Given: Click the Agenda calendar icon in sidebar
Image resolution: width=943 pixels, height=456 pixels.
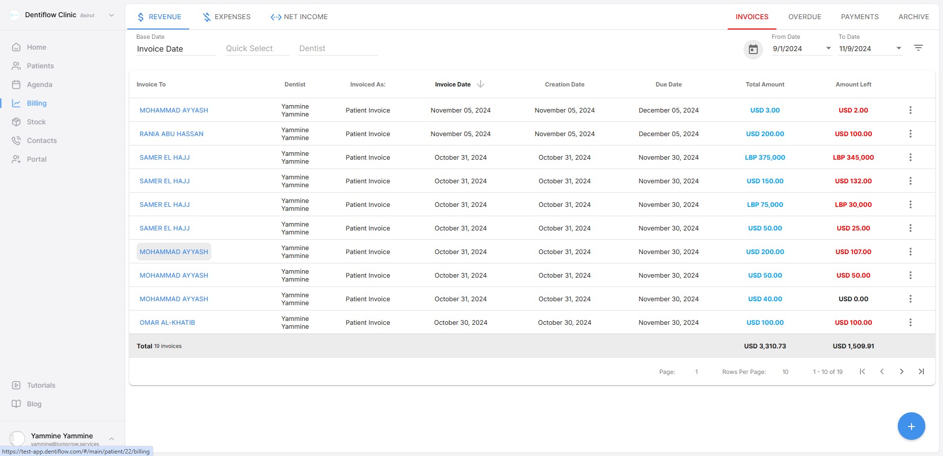Looking at the screenshot, I should (16, 85).
